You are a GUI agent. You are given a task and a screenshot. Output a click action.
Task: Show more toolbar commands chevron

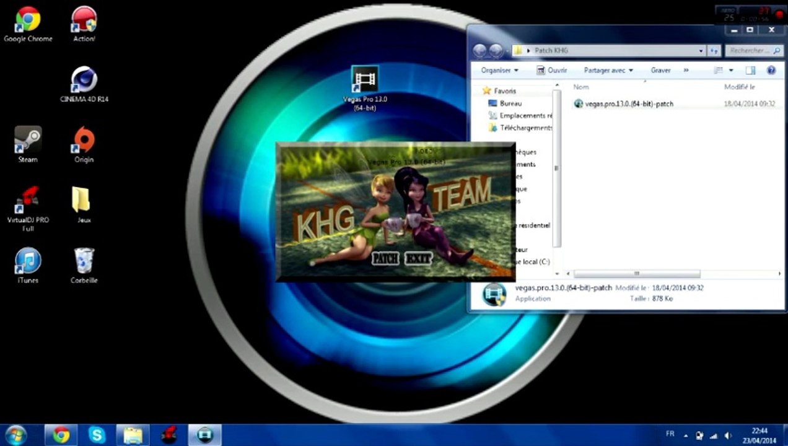[x=686, y=70]
